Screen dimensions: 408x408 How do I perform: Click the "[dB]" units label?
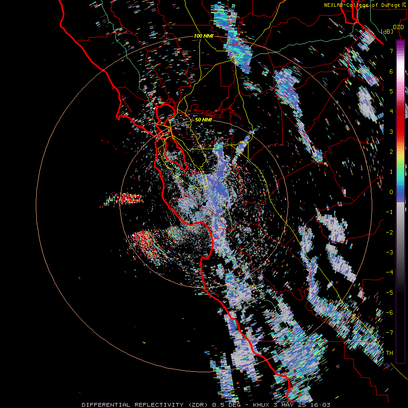pyautogui.click(x=387, y=31)
